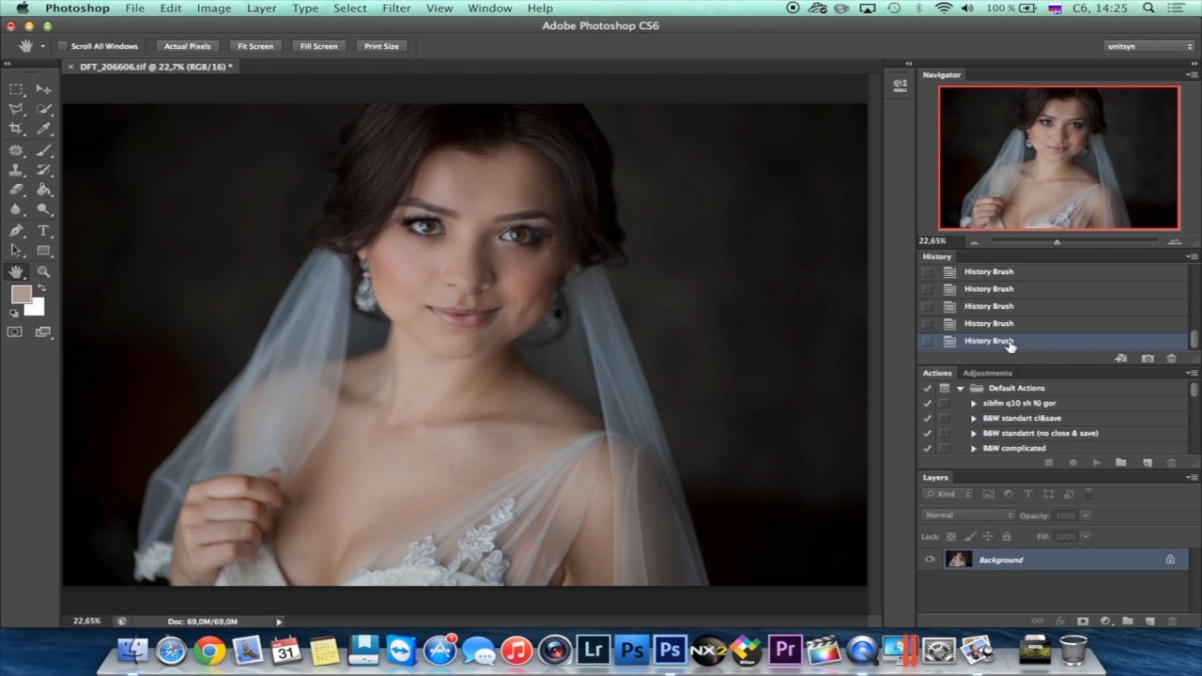Open the Layers panel options menu
The image size is (1202, 676).
1191,477
